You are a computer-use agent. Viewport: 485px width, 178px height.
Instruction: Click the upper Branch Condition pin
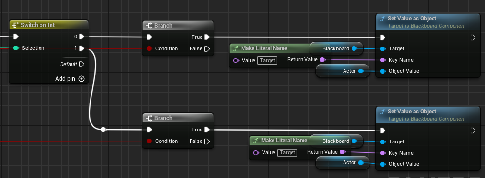coord(150,49)
